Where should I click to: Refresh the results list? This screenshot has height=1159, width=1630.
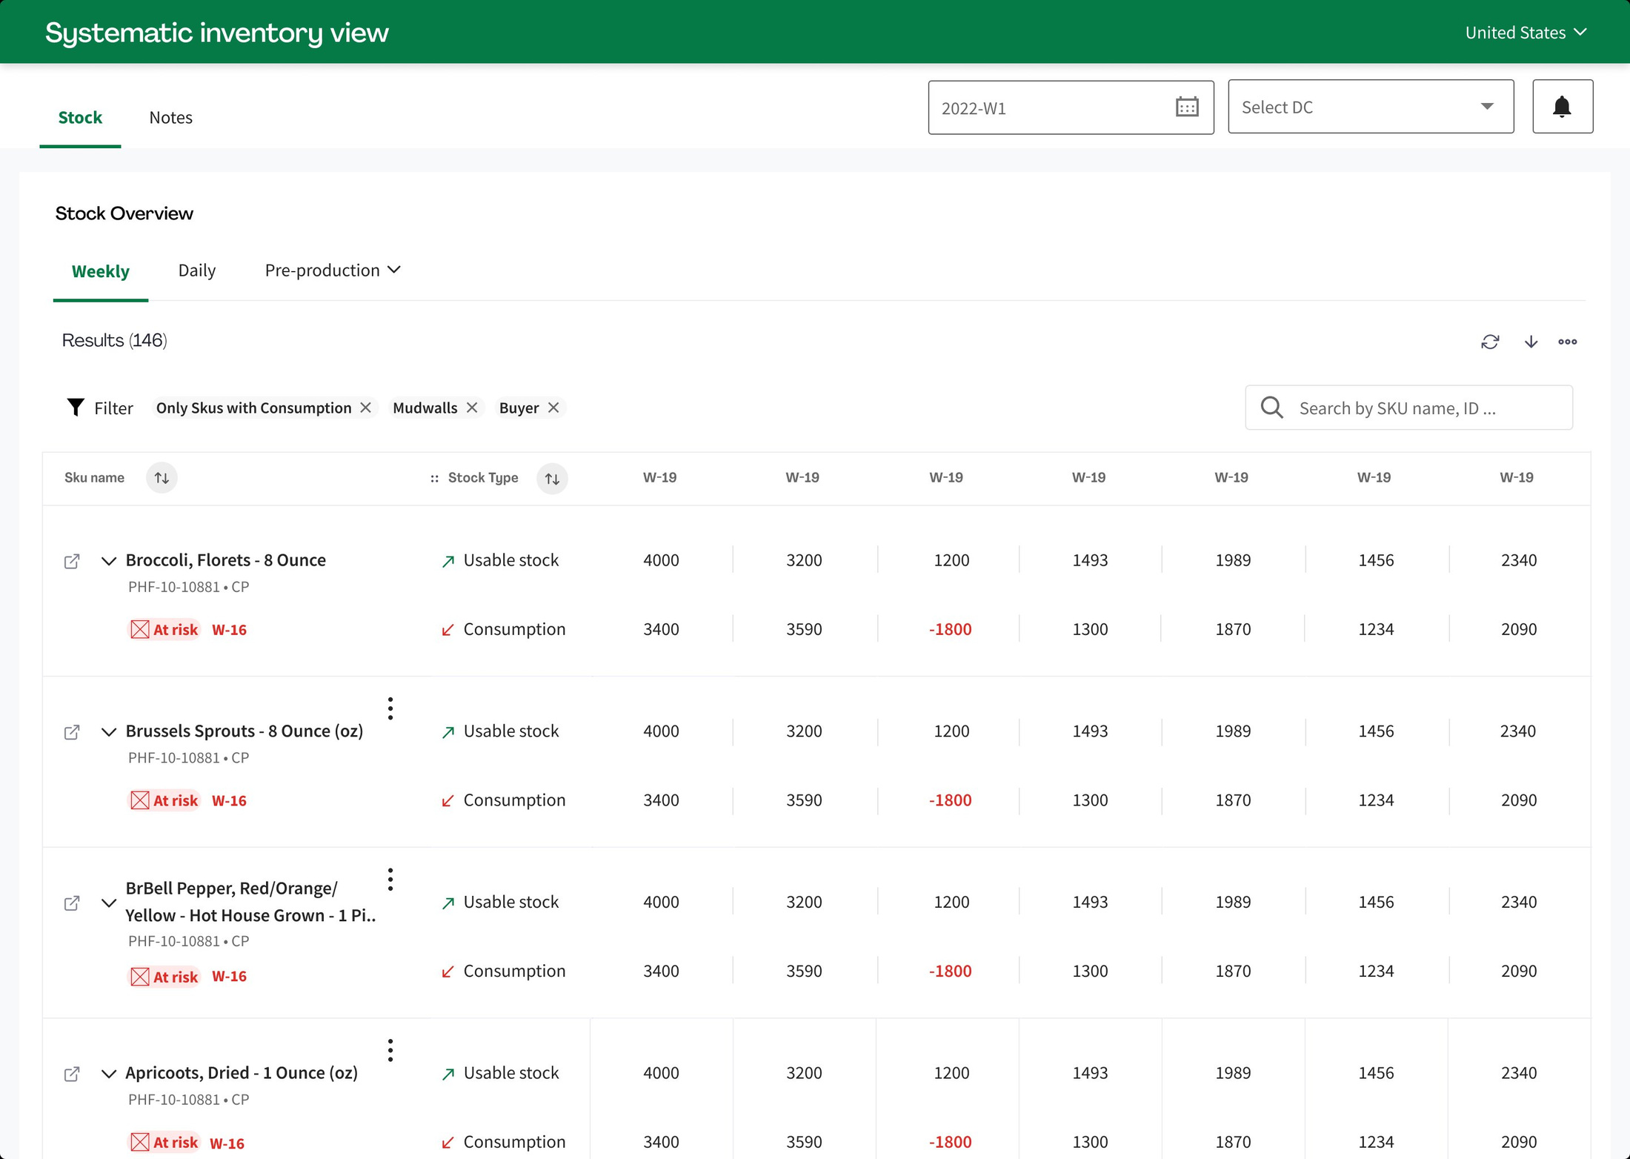[1490, 342]
